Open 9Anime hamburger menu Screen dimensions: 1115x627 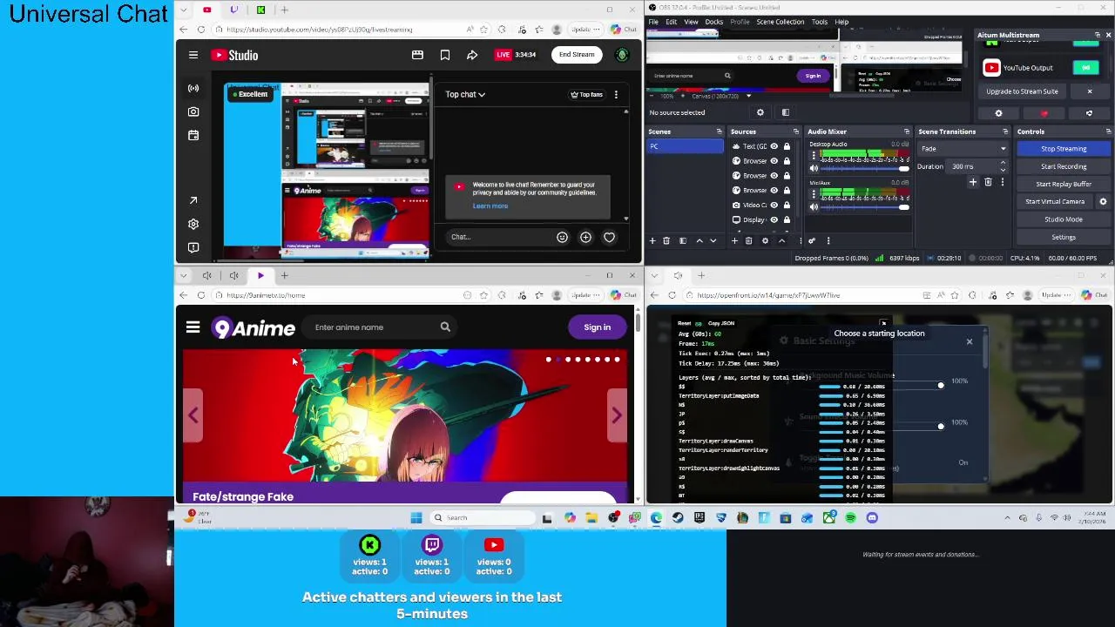point(193,327)
